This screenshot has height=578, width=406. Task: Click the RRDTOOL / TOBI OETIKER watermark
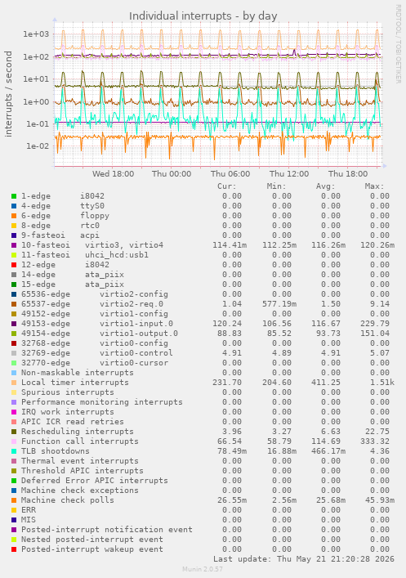click(399, 43)
